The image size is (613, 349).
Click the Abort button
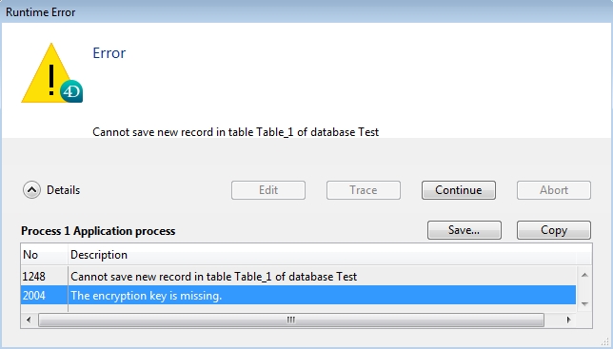pyautogui.click(x=554, y=190)
